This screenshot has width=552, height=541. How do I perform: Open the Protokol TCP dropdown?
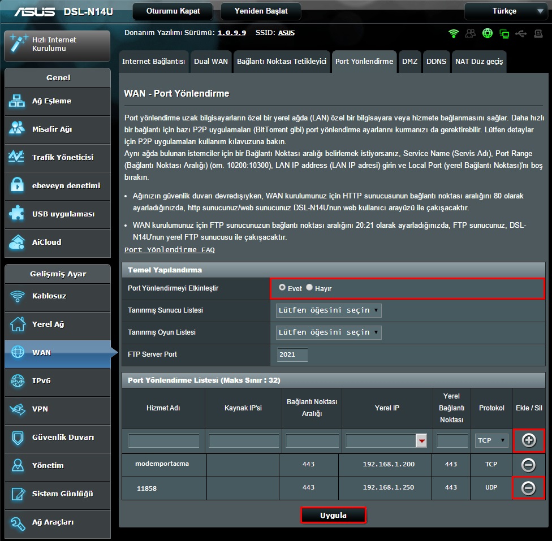tap(491, 440)
